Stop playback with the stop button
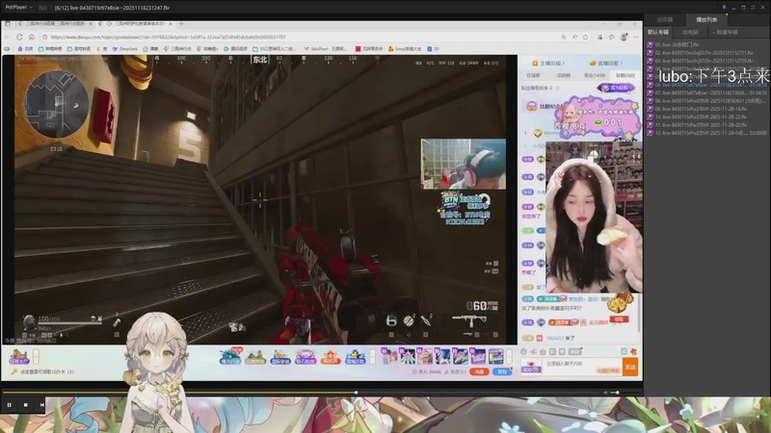The width and height of the screenshot is (771, 433). point(26,405)
